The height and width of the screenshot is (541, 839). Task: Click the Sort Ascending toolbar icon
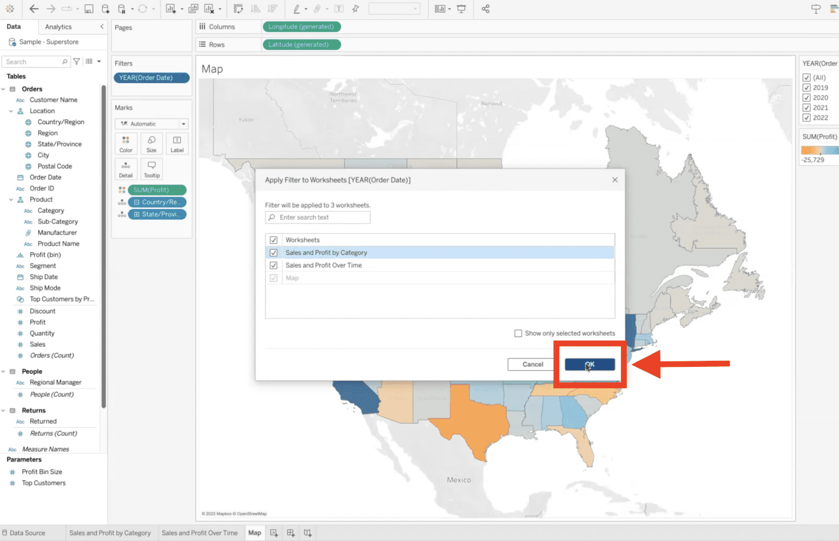coord(255,9)
